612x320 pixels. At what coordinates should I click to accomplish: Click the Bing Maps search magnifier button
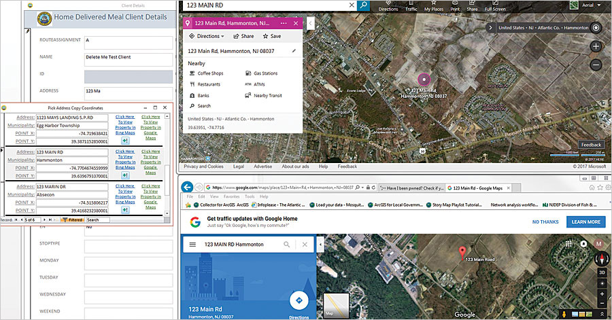coord(364,5)
